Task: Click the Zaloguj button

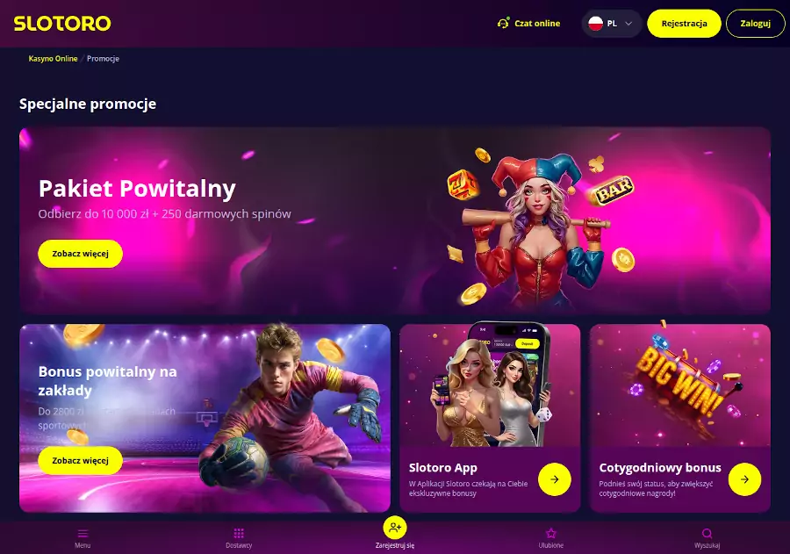Action: pos(755,23)
